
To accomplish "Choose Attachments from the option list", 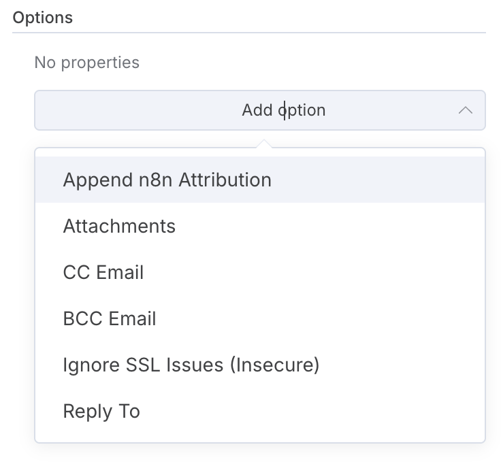I will tap(119, 226).
